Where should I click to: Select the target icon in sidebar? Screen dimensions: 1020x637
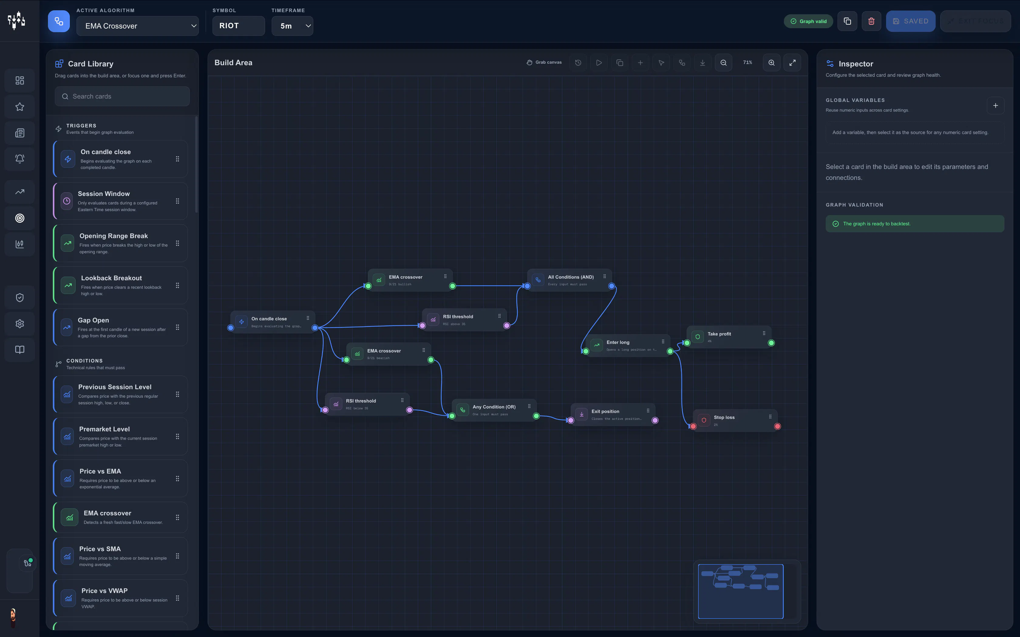(x=20, y=218)
